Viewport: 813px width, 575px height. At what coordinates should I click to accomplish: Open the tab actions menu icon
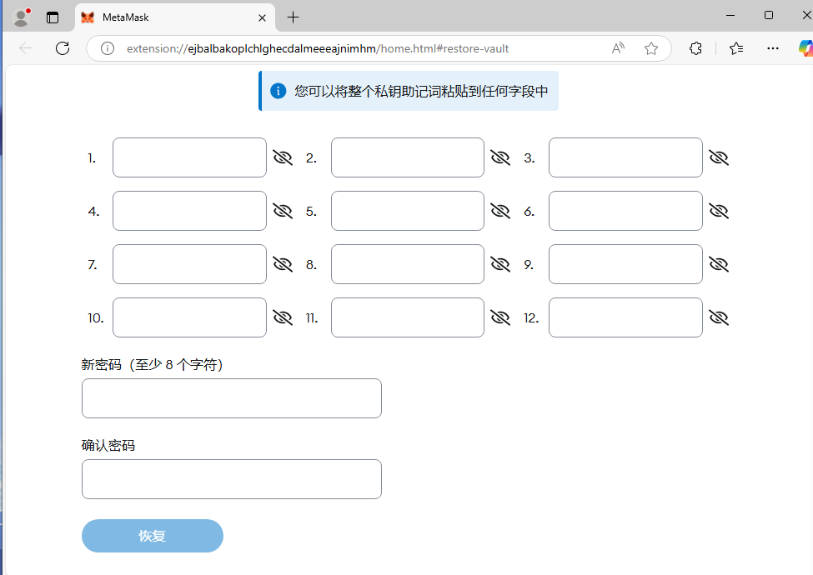click(53, 17)
